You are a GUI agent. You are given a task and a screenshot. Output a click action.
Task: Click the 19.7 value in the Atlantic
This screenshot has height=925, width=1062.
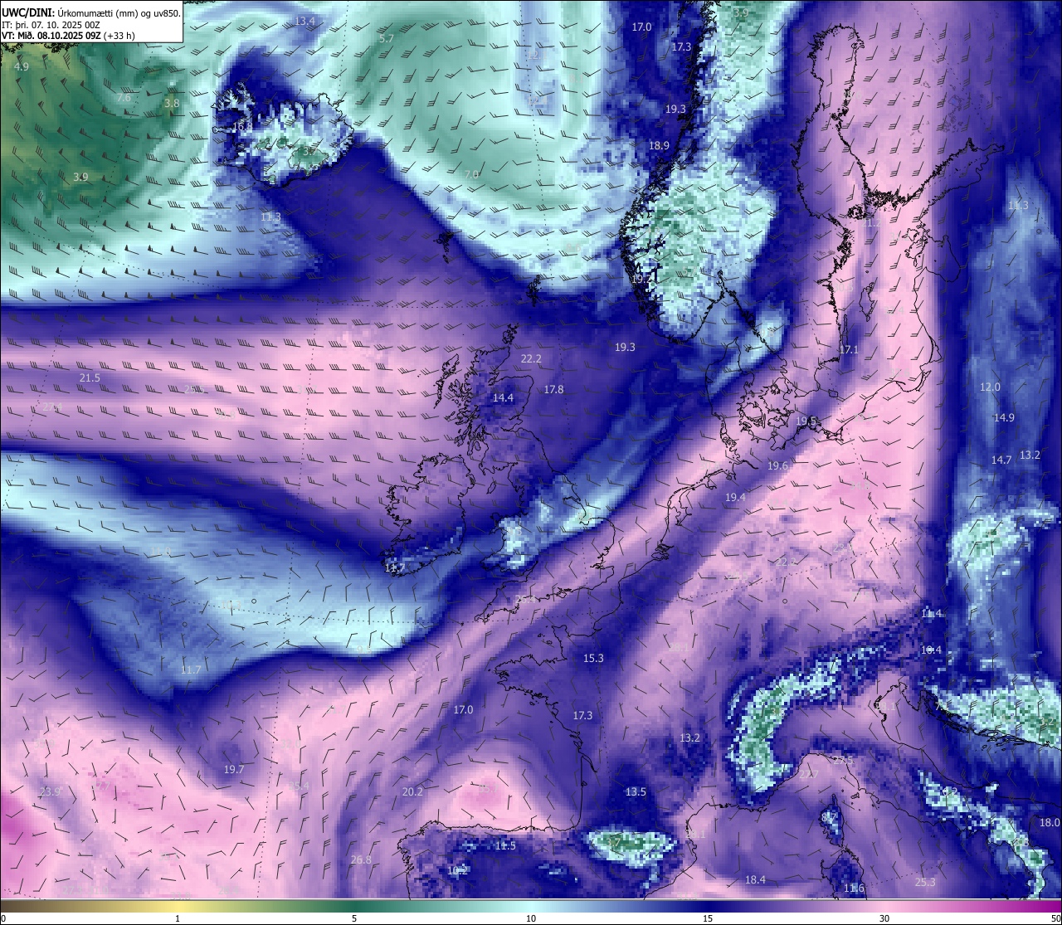click(x=234, y=770)
